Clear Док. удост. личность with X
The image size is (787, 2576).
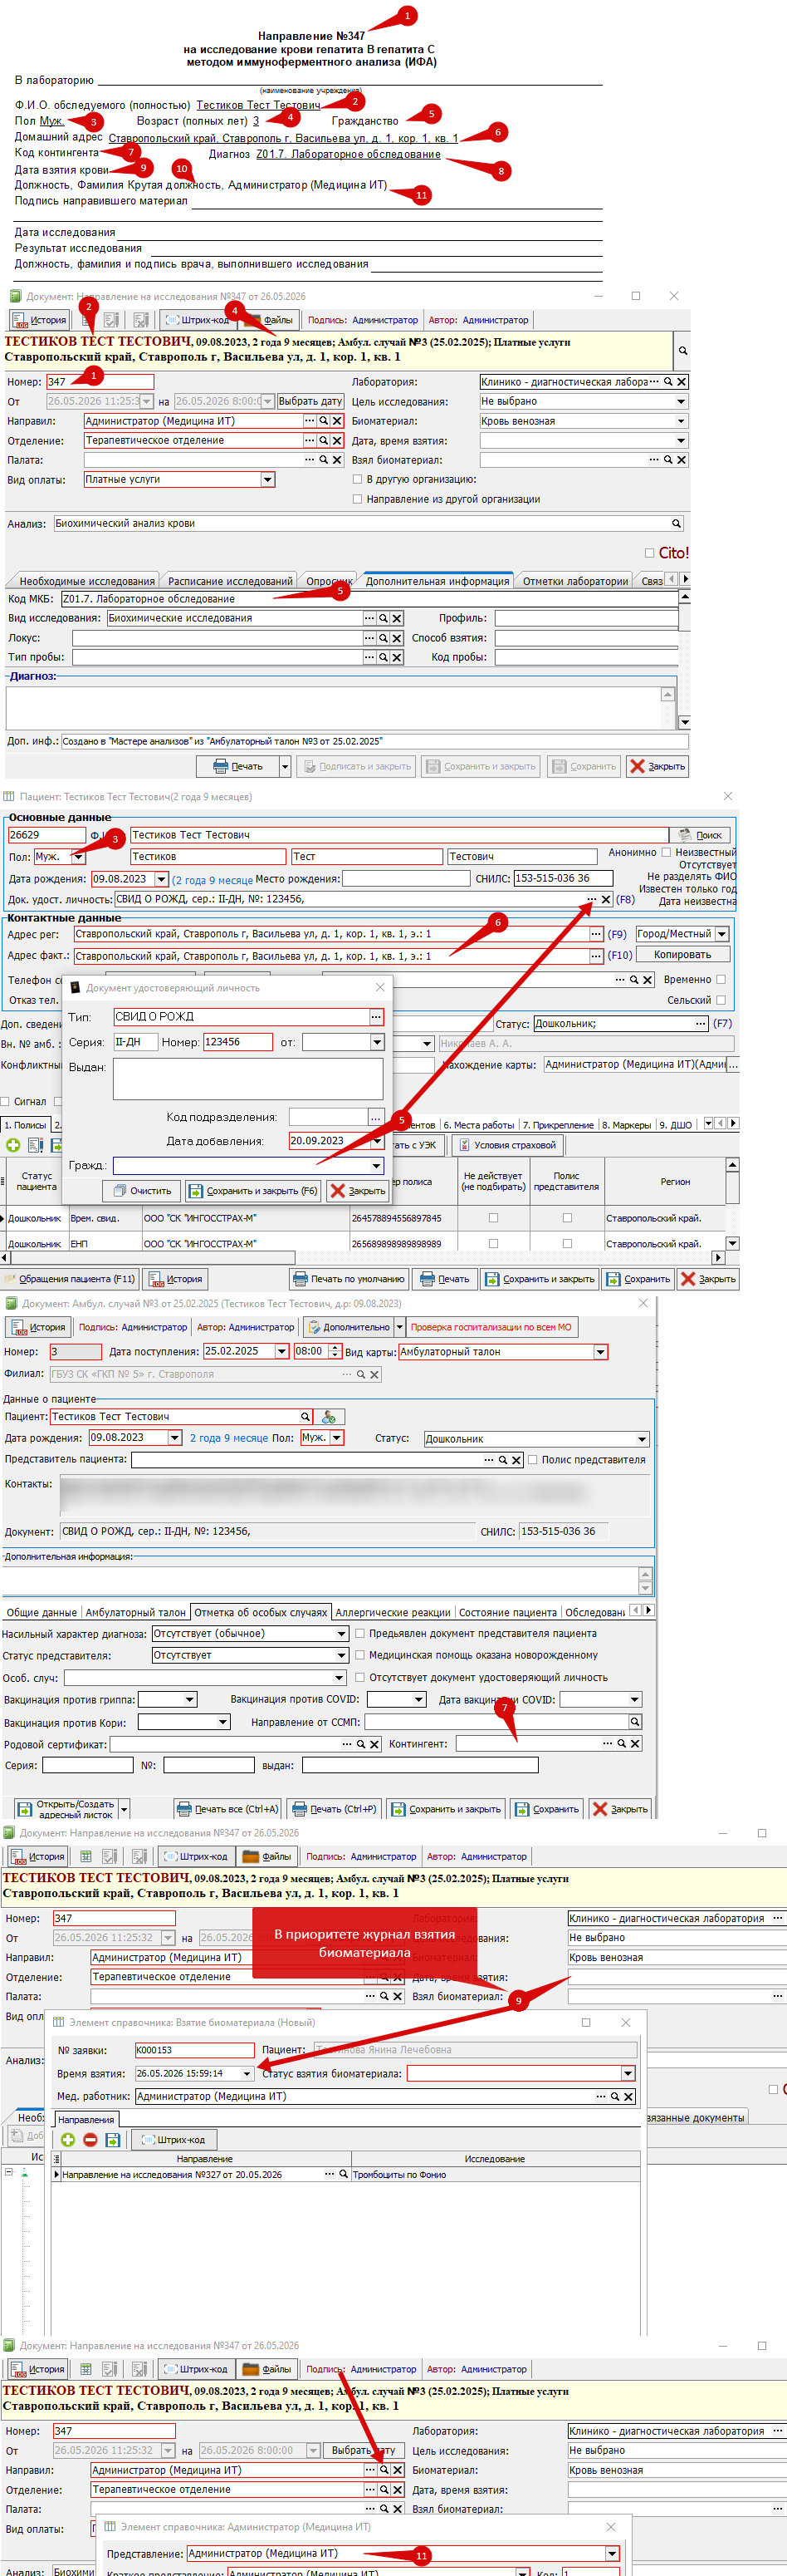click(606, 899)
